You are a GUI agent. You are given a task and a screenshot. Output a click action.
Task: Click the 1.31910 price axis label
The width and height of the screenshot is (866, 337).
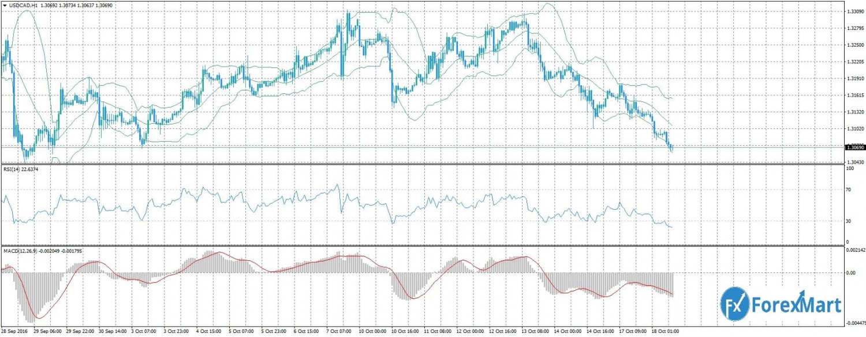pos(854,78)
